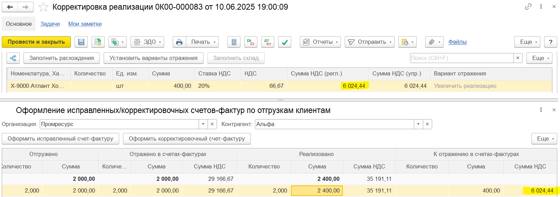Open the Файлы link

tap(457, 42)
